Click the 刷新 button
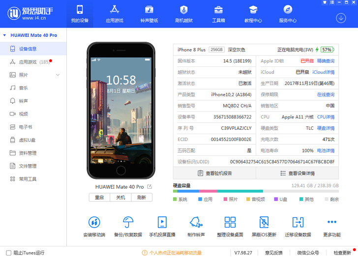Viewport: 358px width, 258px height. pos(142,198)
